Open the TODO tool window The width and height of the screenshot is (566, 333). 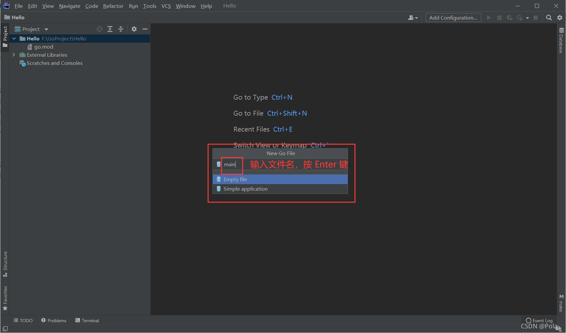coord(23,321)
